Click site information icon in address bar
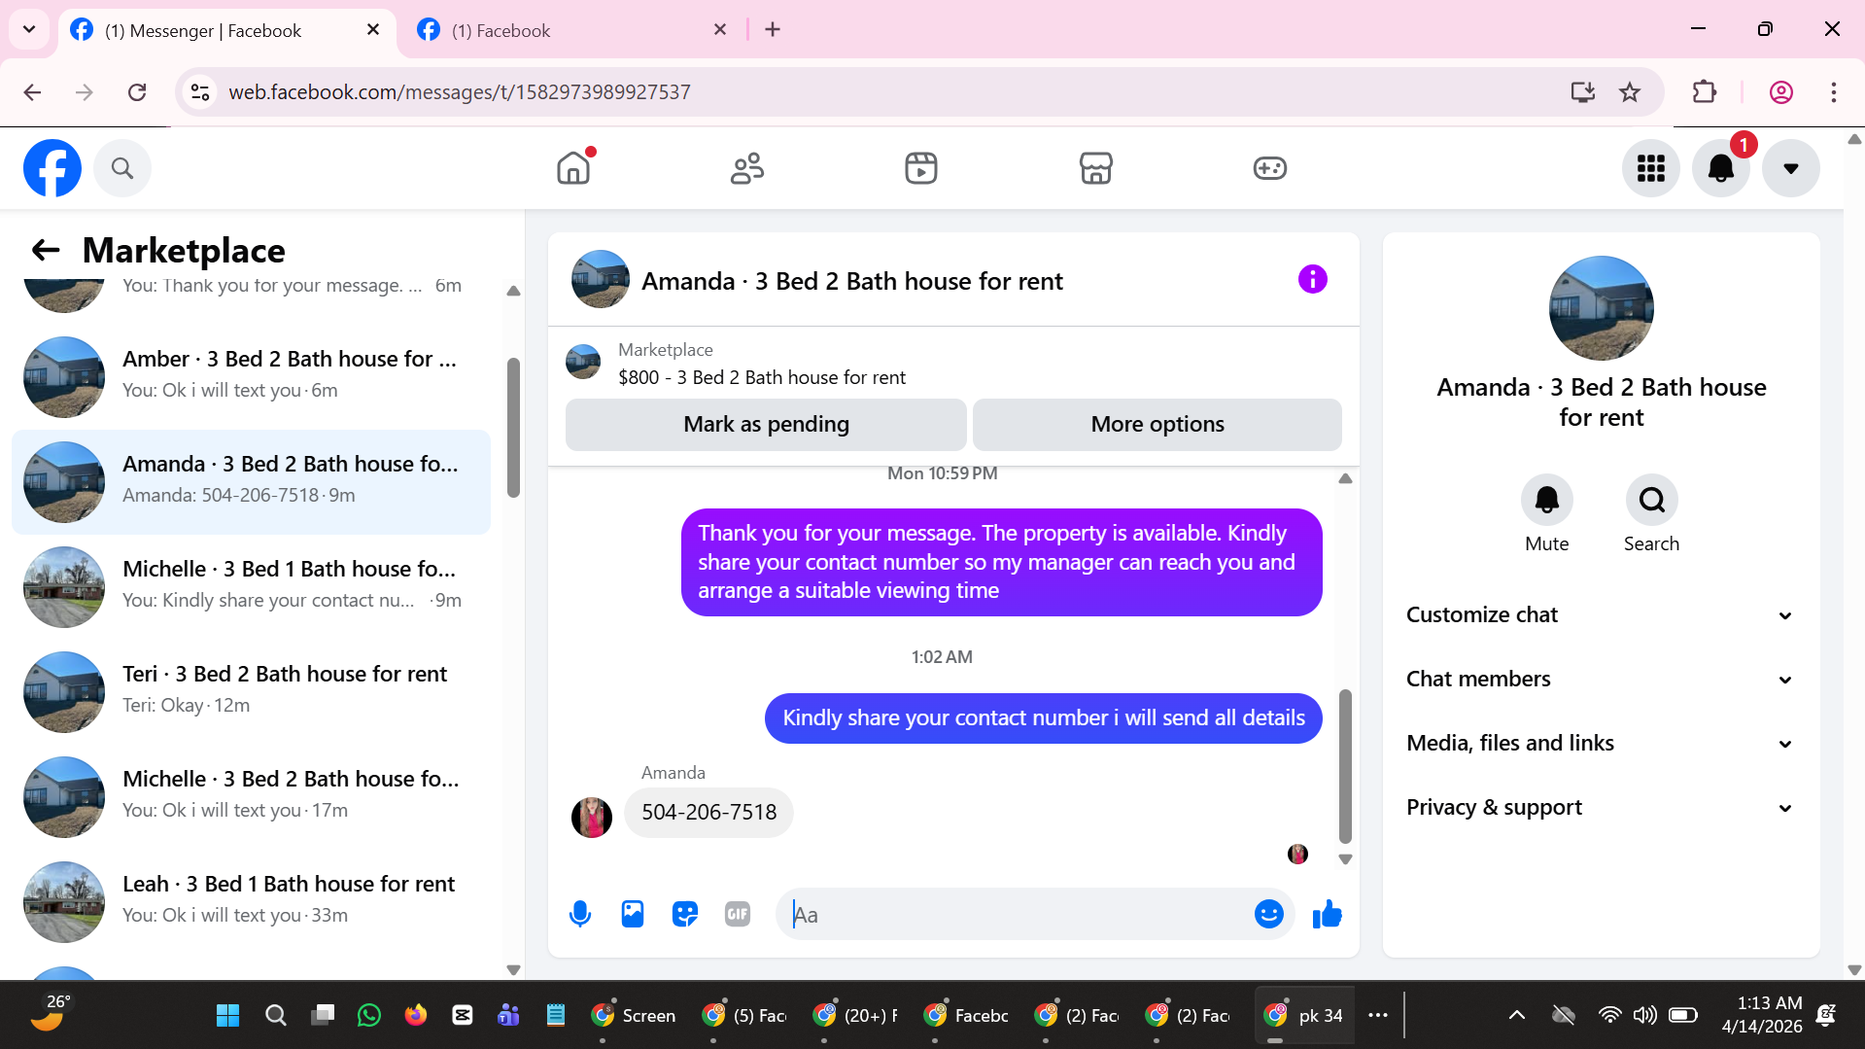Screen dimensions: 1865x1049 (x=200, y=92)
